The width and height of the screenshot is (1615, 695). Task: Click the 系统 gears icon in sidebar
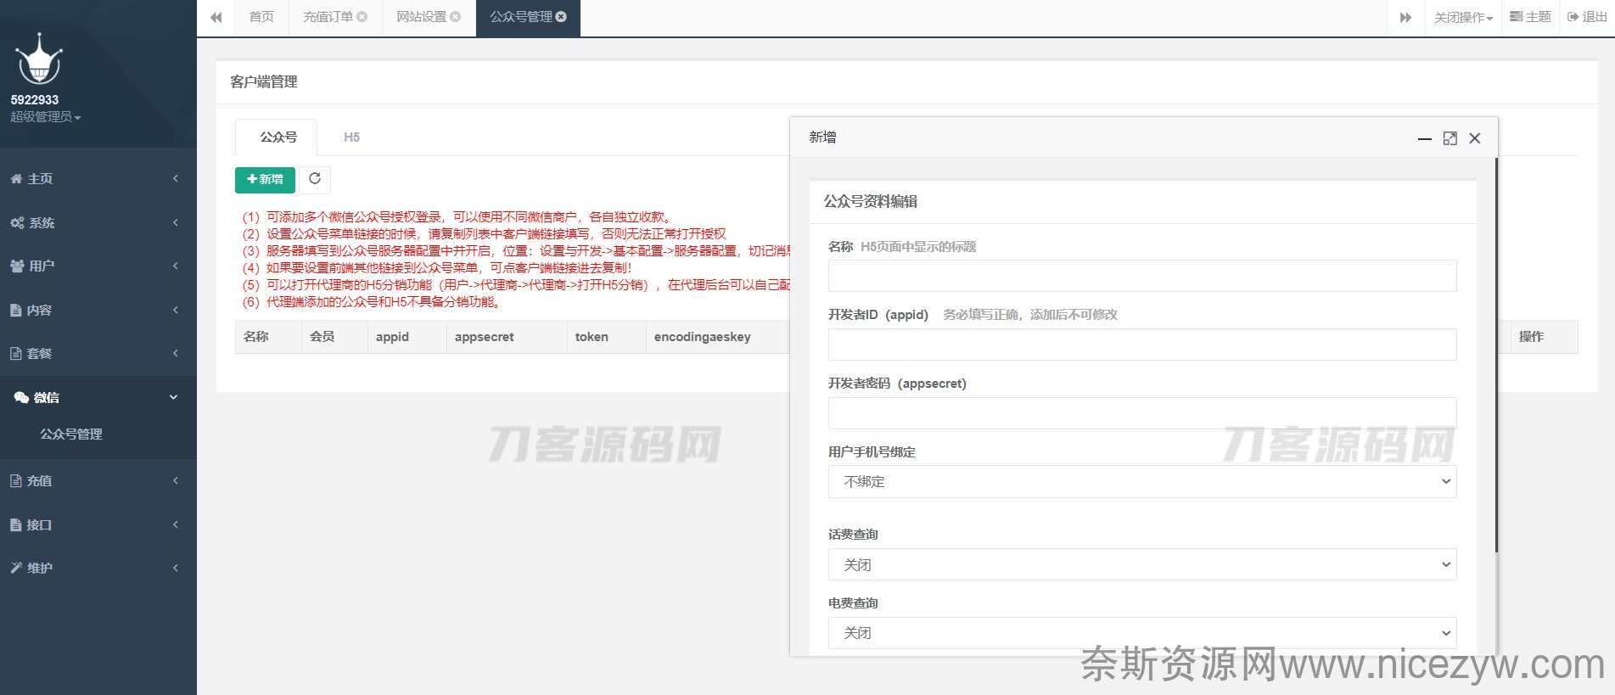pyautogui.click(x=17, y=222)
